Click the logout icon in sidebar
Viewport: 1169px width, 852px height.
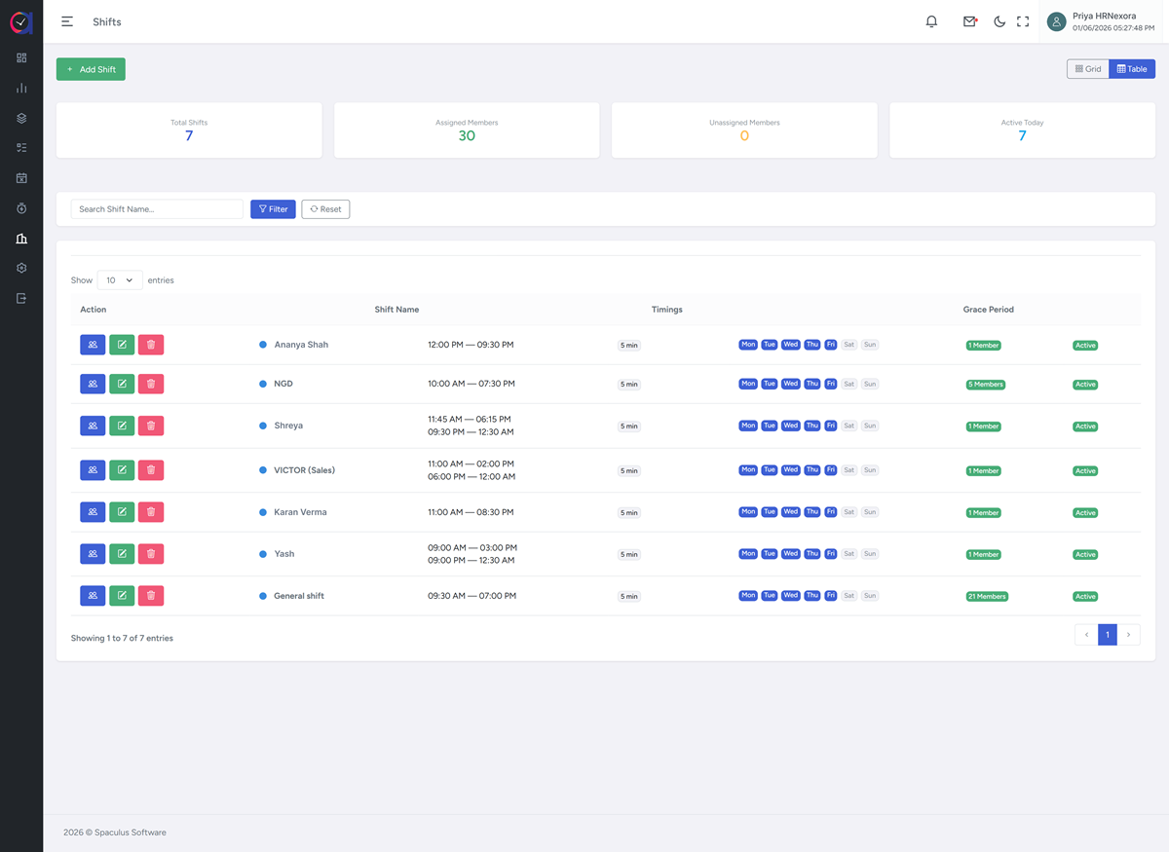[21, 298]
